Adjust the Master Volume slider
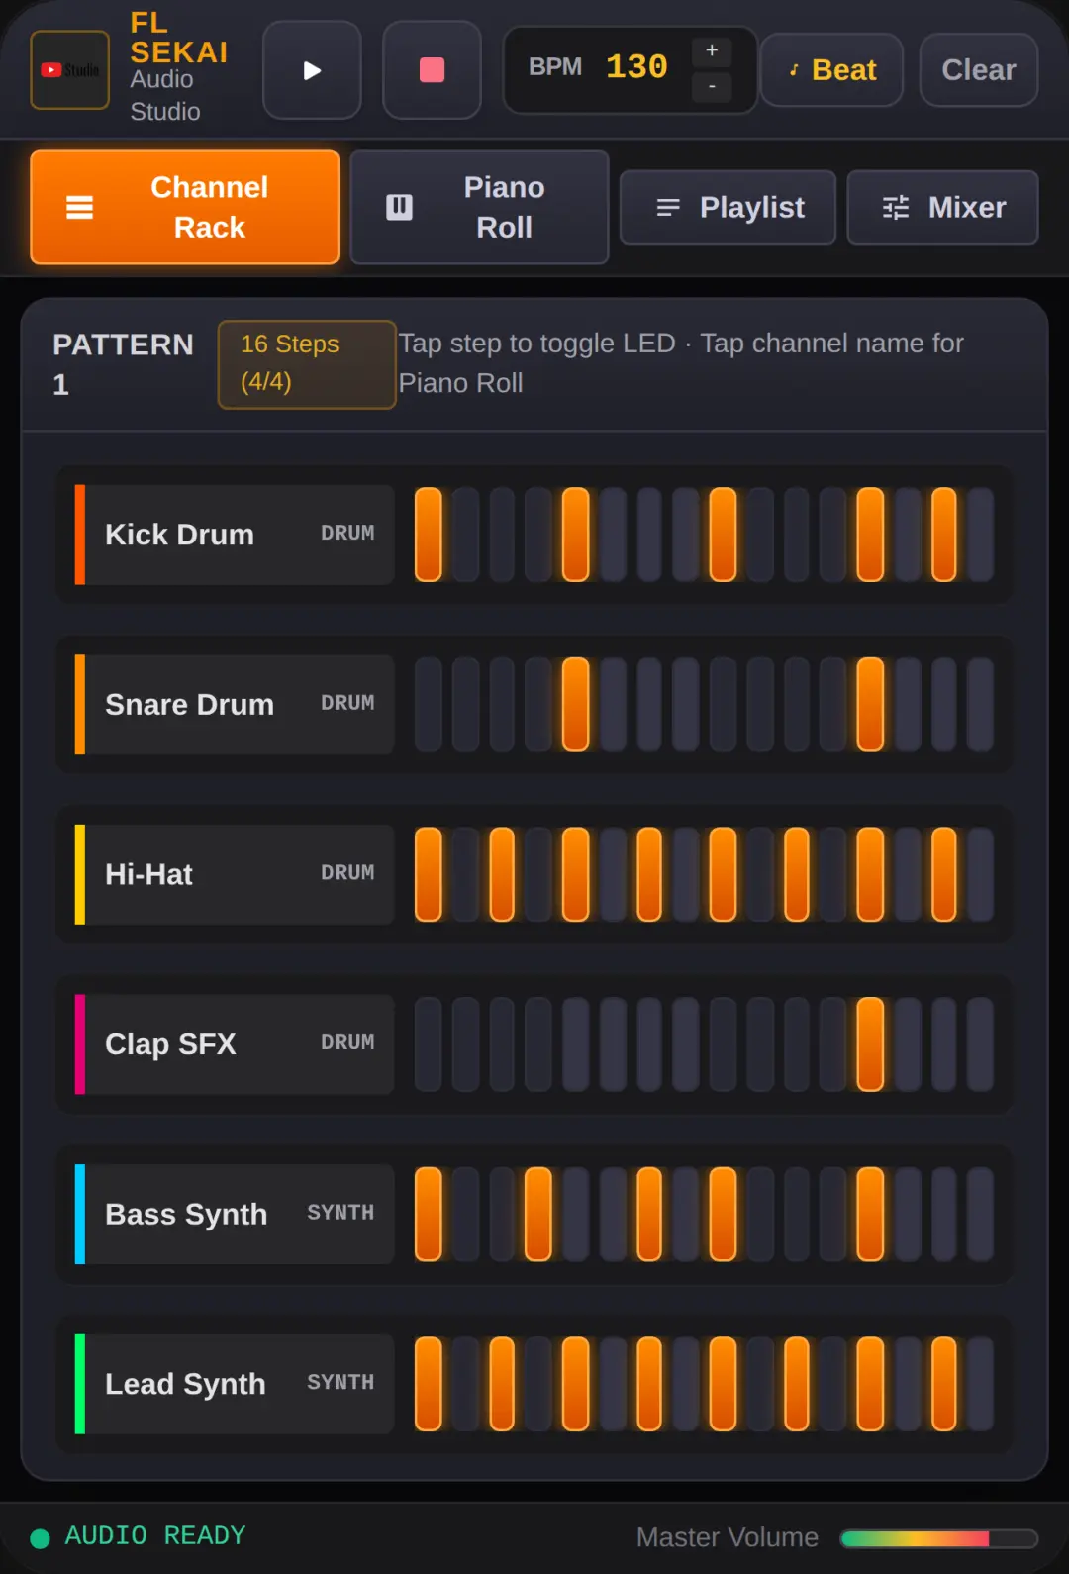Viewport: 1069px width, 1574px height. click(x=938, y=1538)
